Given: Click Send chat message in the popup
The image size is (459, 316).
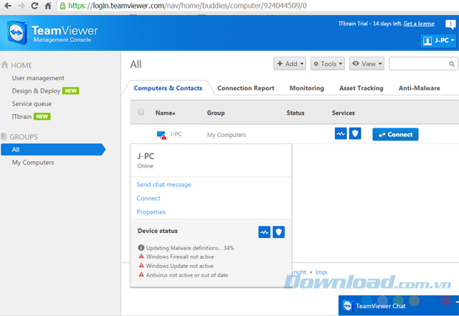Looking at the screenshot, I should (x=164, y=185).
